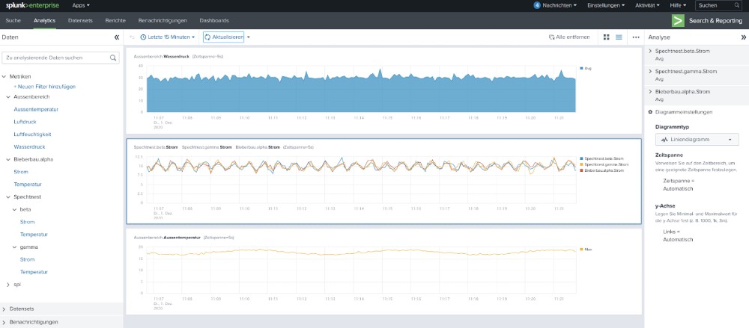
Task: Click the splunk>enterprise logo
Action: point(32,5)
